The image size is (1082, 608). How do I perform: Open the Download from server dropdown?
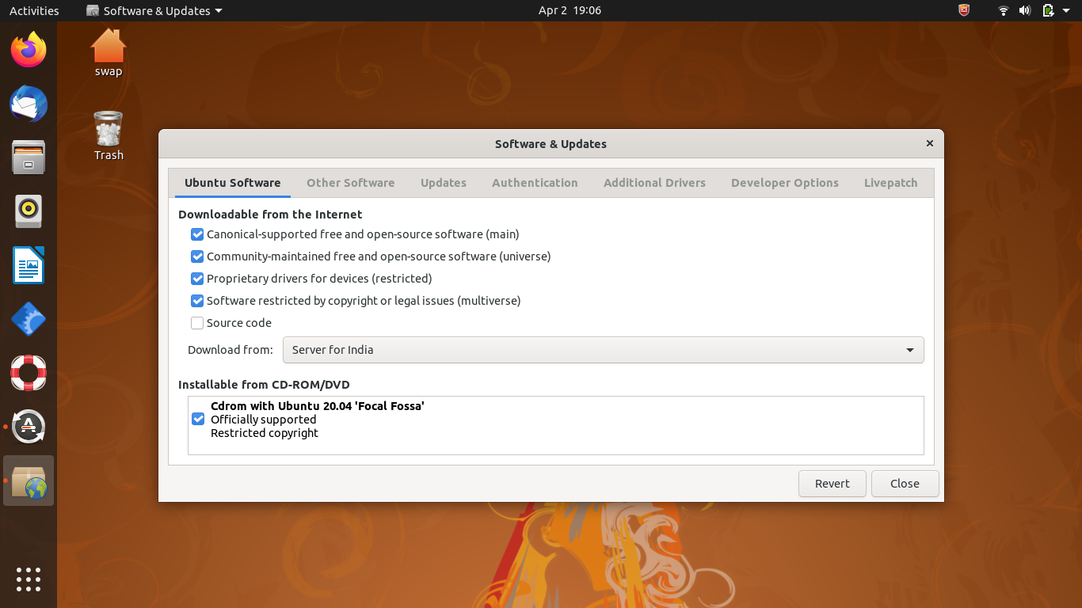point(603,350)
